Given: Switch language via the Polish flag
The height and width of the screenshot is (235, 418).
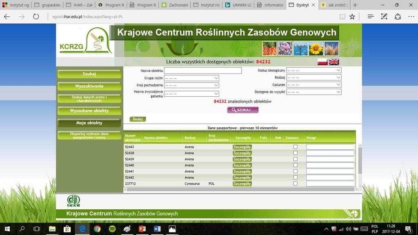Looking at the screenshot, I should pos(322,62).
